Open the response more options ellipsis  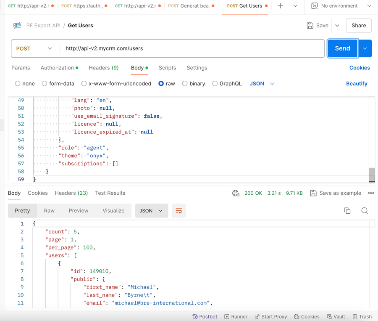coord(371,193)
